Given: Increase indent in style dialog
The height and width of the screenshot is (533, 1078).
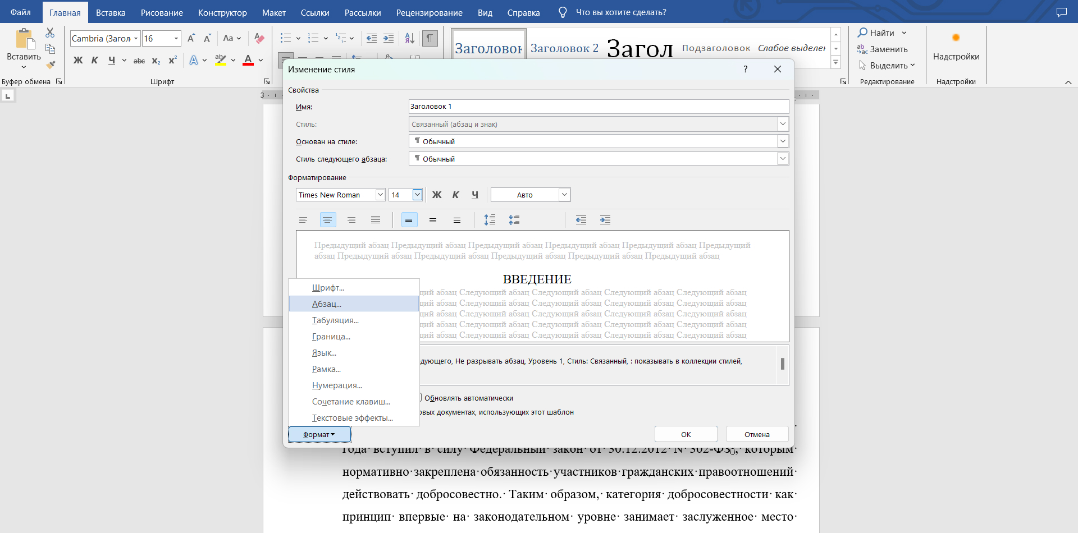Looking at the screenshot, I should pyautogui.click(x=605, y=220).
